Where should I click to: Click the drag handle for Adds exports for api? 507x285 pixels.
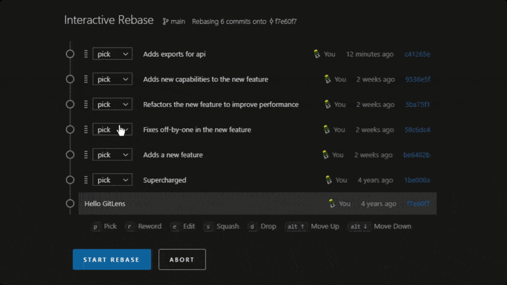point(86,54)
